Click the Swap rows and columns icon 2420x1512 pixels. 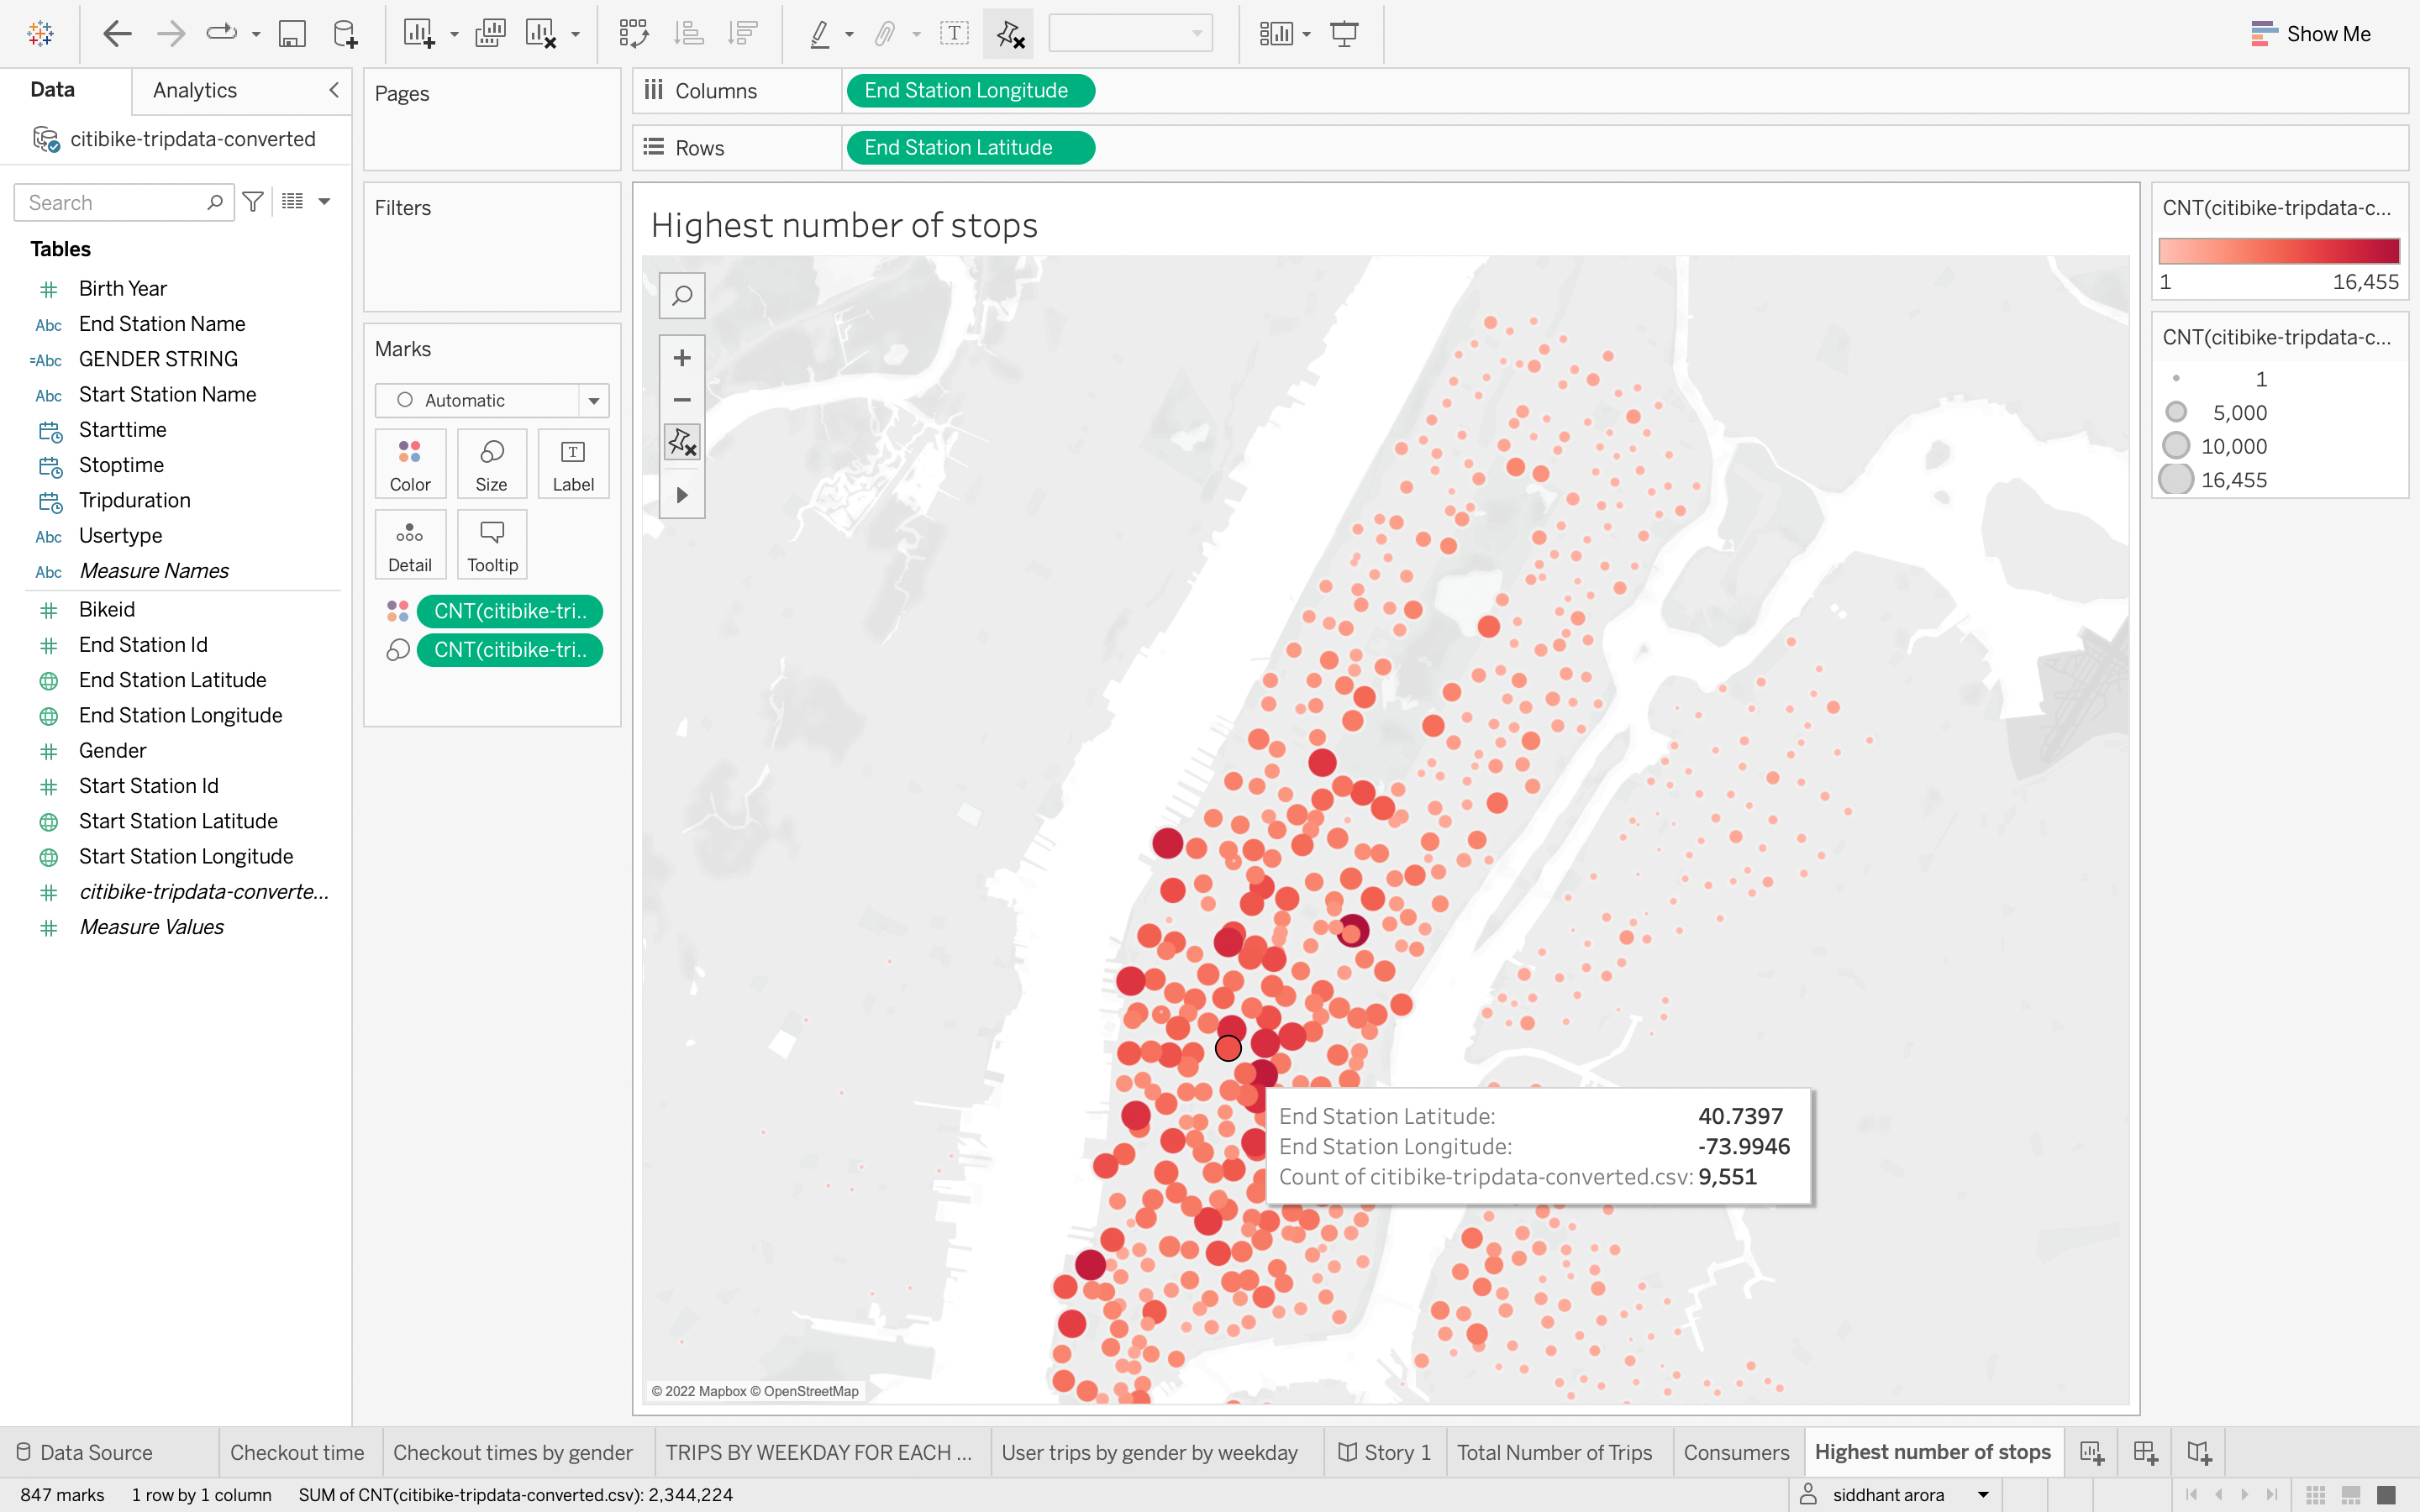tap(634, 34)
